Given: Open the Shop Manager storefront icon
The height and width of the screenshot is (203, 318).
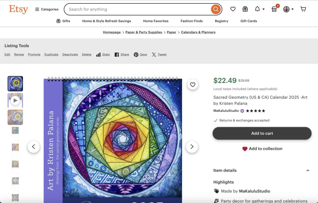Looking at the screenshot, I should [274, 9].
